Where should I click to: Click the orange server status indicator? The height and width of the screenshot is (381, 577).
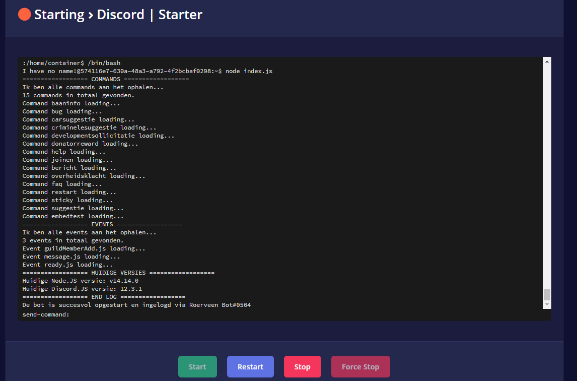point(25,15)
